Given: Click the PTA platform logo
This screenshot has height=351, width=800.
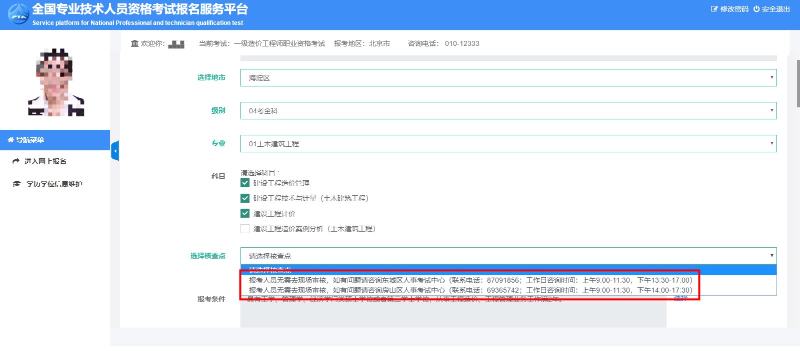Looking at the screenshot, I should 18,13.
